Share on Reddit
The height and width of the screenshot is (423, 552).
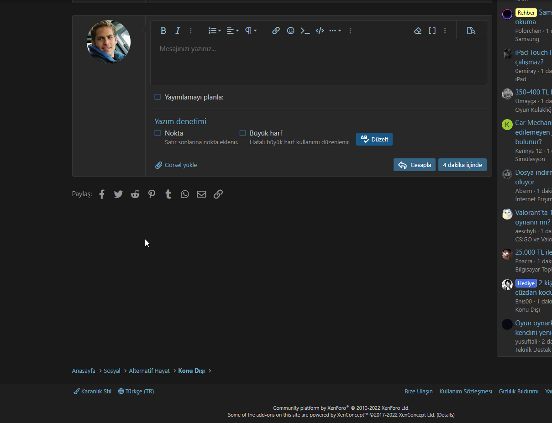[x=135, y=194]
